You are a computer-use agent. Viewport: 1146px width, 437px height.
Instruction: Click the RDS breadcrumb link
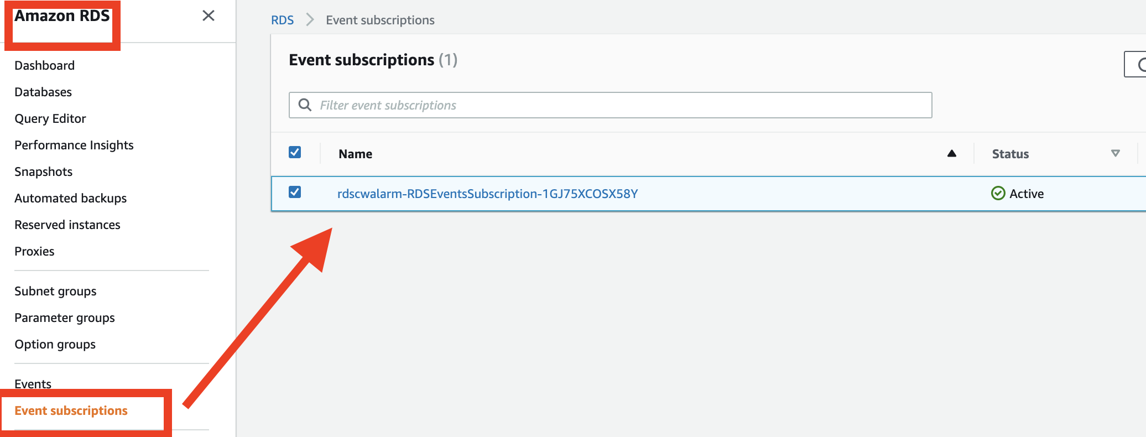(282, 20)
